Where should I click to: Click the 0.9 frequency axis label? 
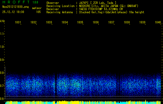(2, 60)
